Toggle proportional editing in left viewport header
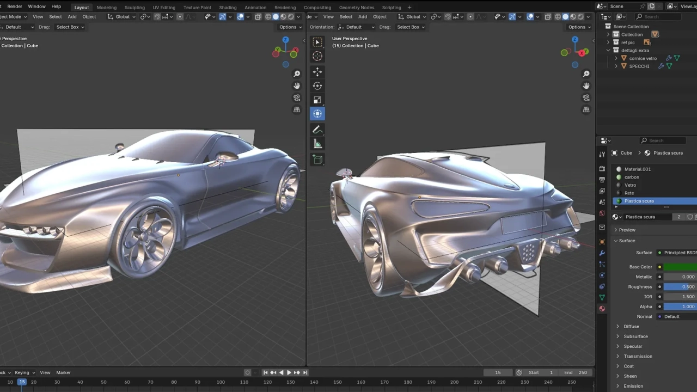The height and width of the screenshot is (392, 697). tap(180, 16)
